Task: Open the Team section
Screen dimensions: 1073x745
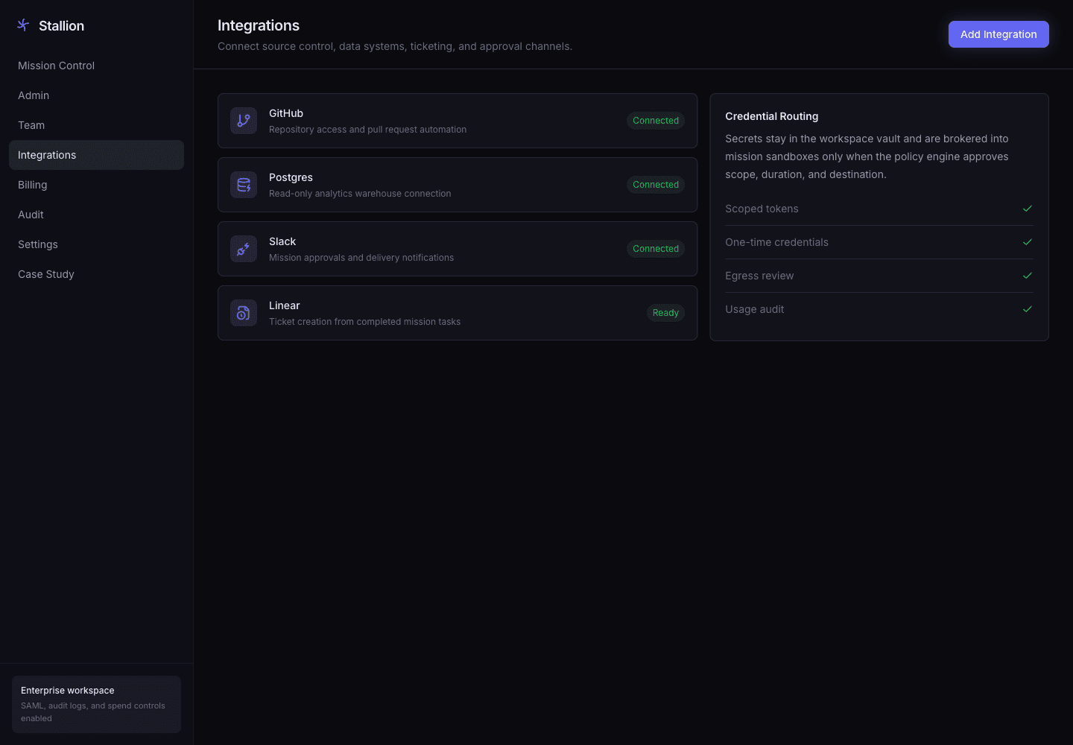Action: click(96, 125)
